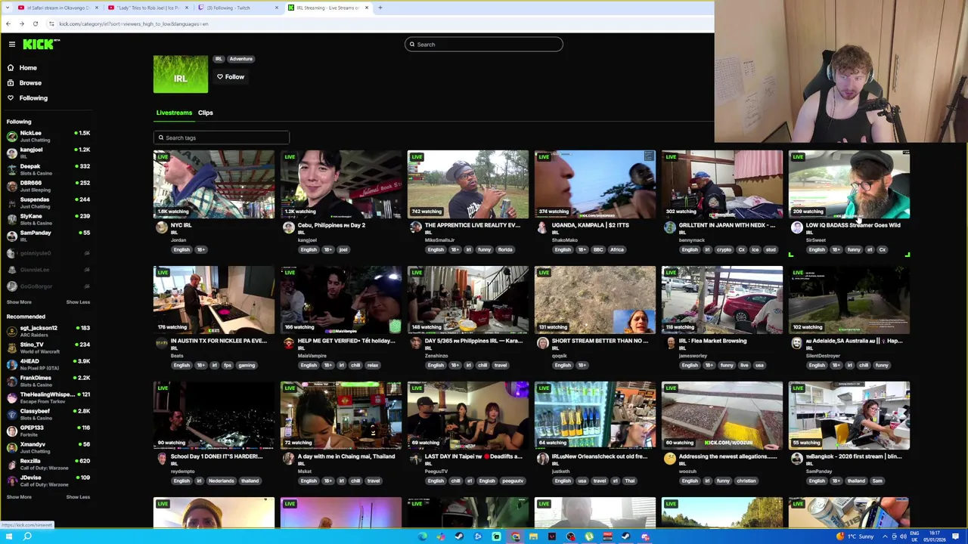
Task: Open Rexzilla avatar in Recommended
Action: coord(12,464)
